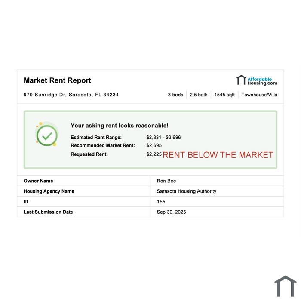Click the Owner Name row label
Viewport: 301px width, 301px height.
pos(38,181)
